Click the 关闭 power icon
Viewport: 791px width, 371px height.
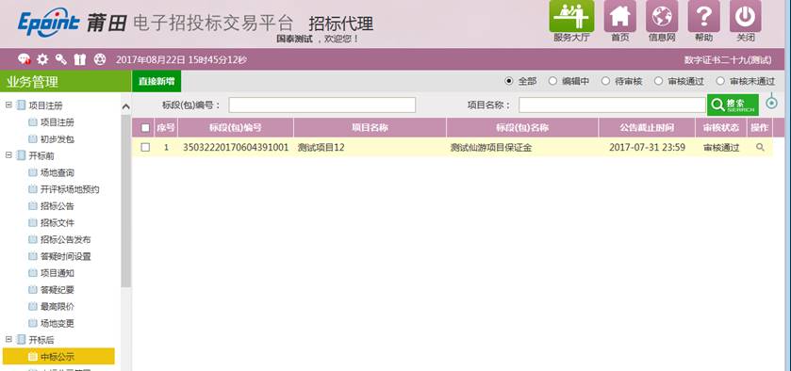coord(746,17)
